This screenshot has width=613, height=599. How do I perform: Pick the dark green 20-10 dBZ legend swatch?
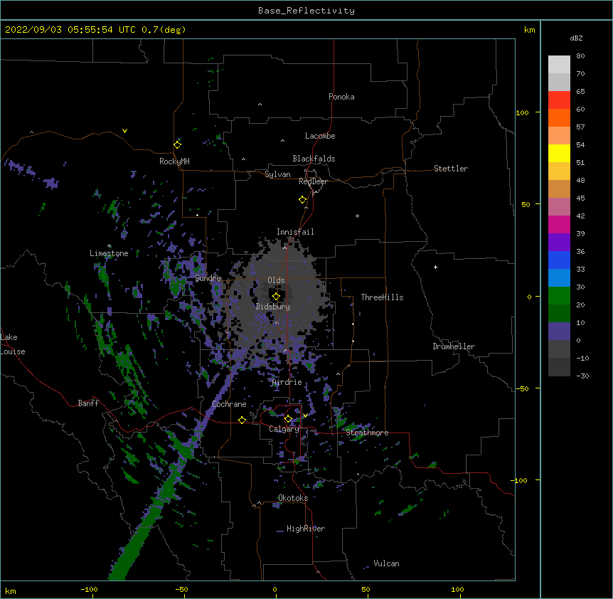click(559, 314)
